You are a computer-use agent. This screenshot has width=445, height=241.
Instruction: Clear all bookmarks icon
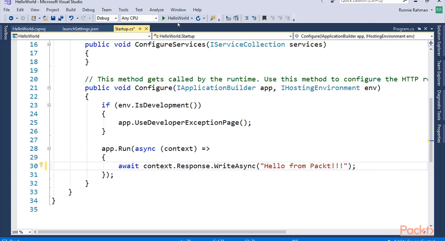tap(288, 18)
